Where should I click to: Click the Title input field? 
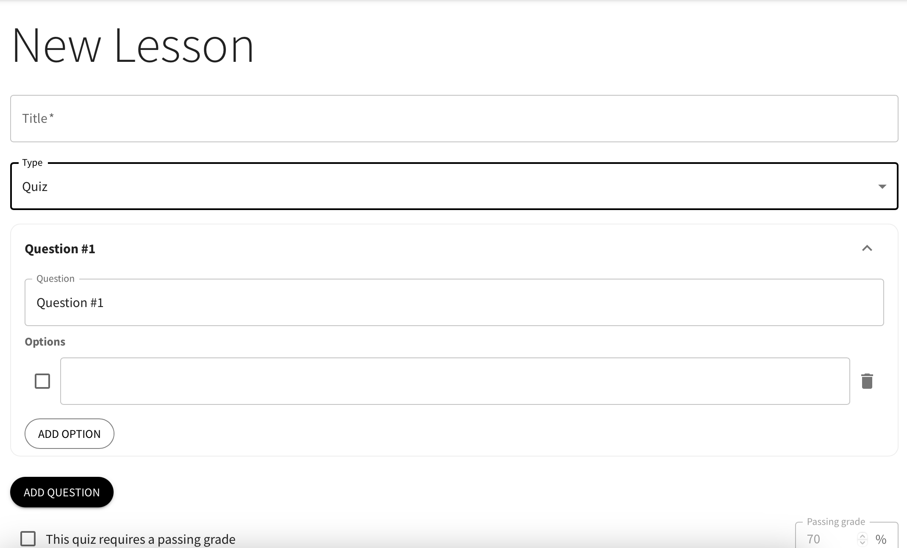pos(453,119)
